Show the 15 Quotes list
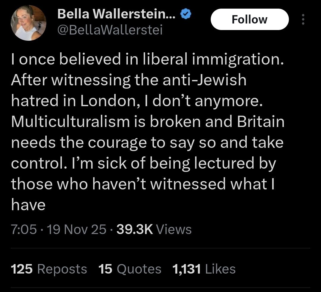Viewport: 321px width, 292px height. click(130, 269)
